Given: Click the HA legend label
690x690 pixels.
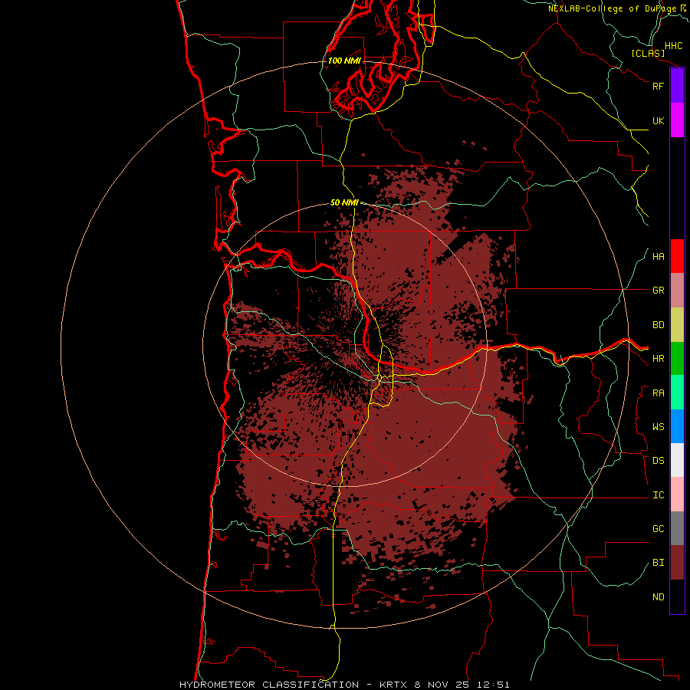Looking at the screenshot, I should click(x=658, y=257).
